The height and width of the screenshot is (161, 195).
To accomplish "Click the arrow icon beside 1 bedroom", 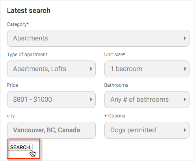I will 185,69.
